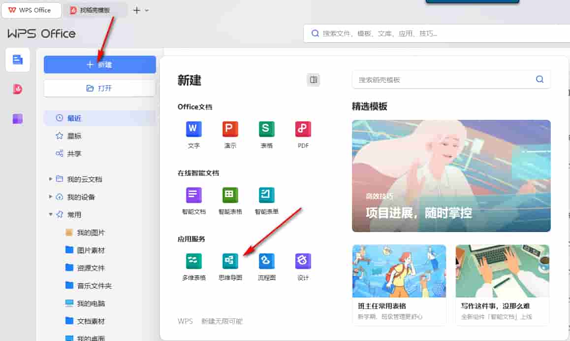The height and width of the screenshot is (341, 570).
Task: Add a new tab with plus button
Action: 137,10
